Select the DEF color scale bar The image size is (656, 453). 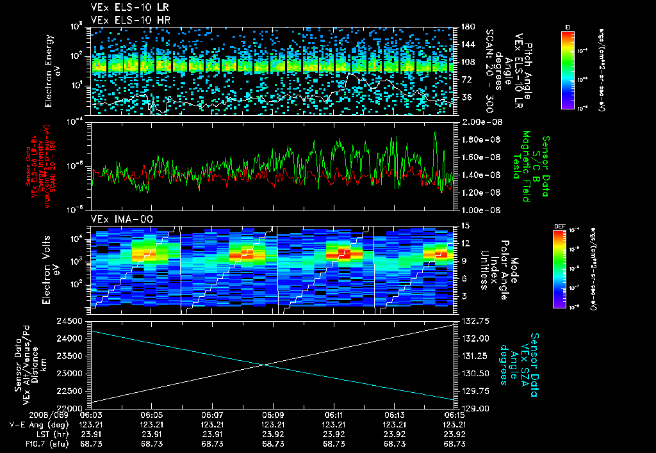[559, 269]
